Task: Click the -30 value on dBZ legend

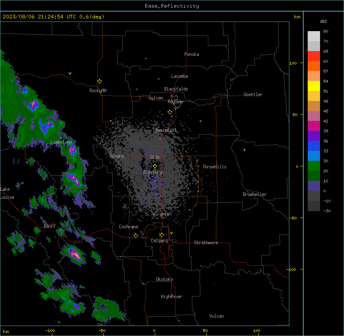Action: pyautogui.click(x=327, y=211)
